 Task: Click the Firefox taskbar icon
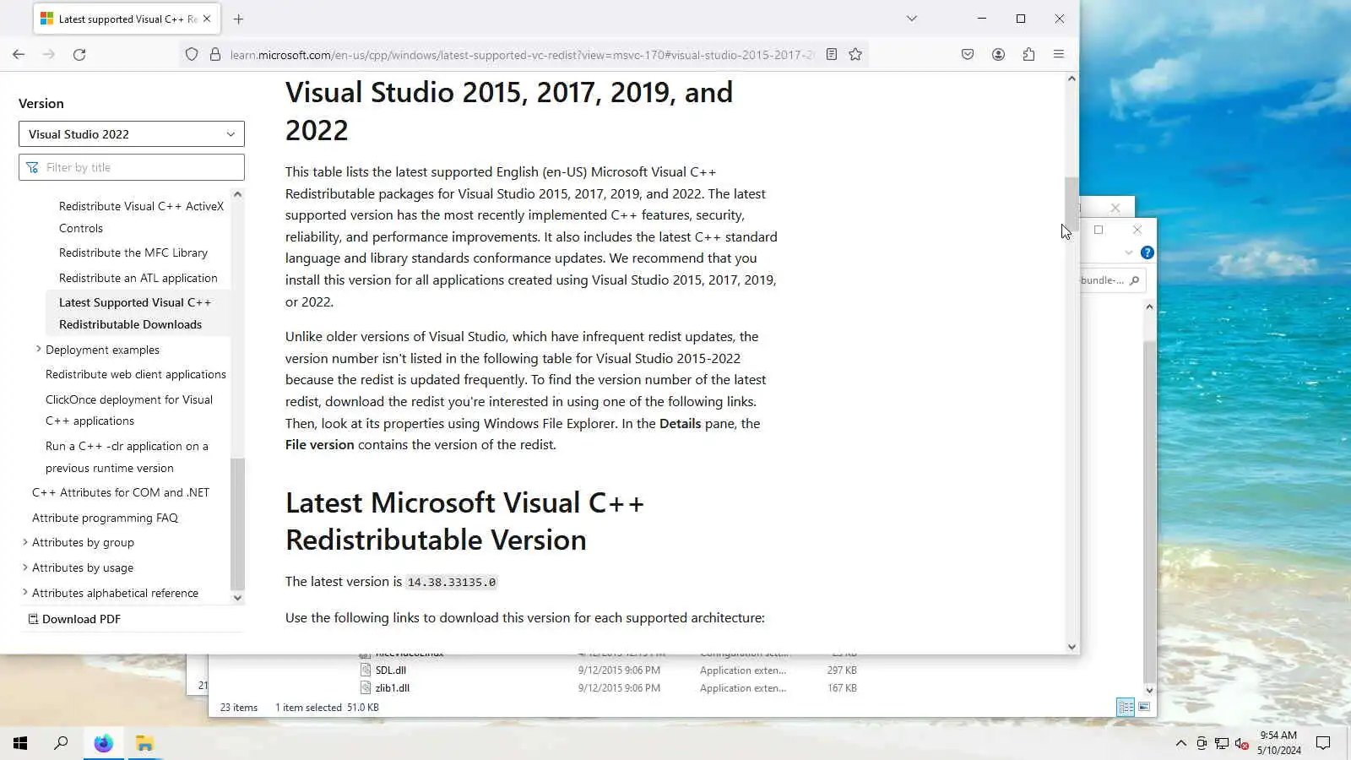pyautogui.click(x=103, y=743)
